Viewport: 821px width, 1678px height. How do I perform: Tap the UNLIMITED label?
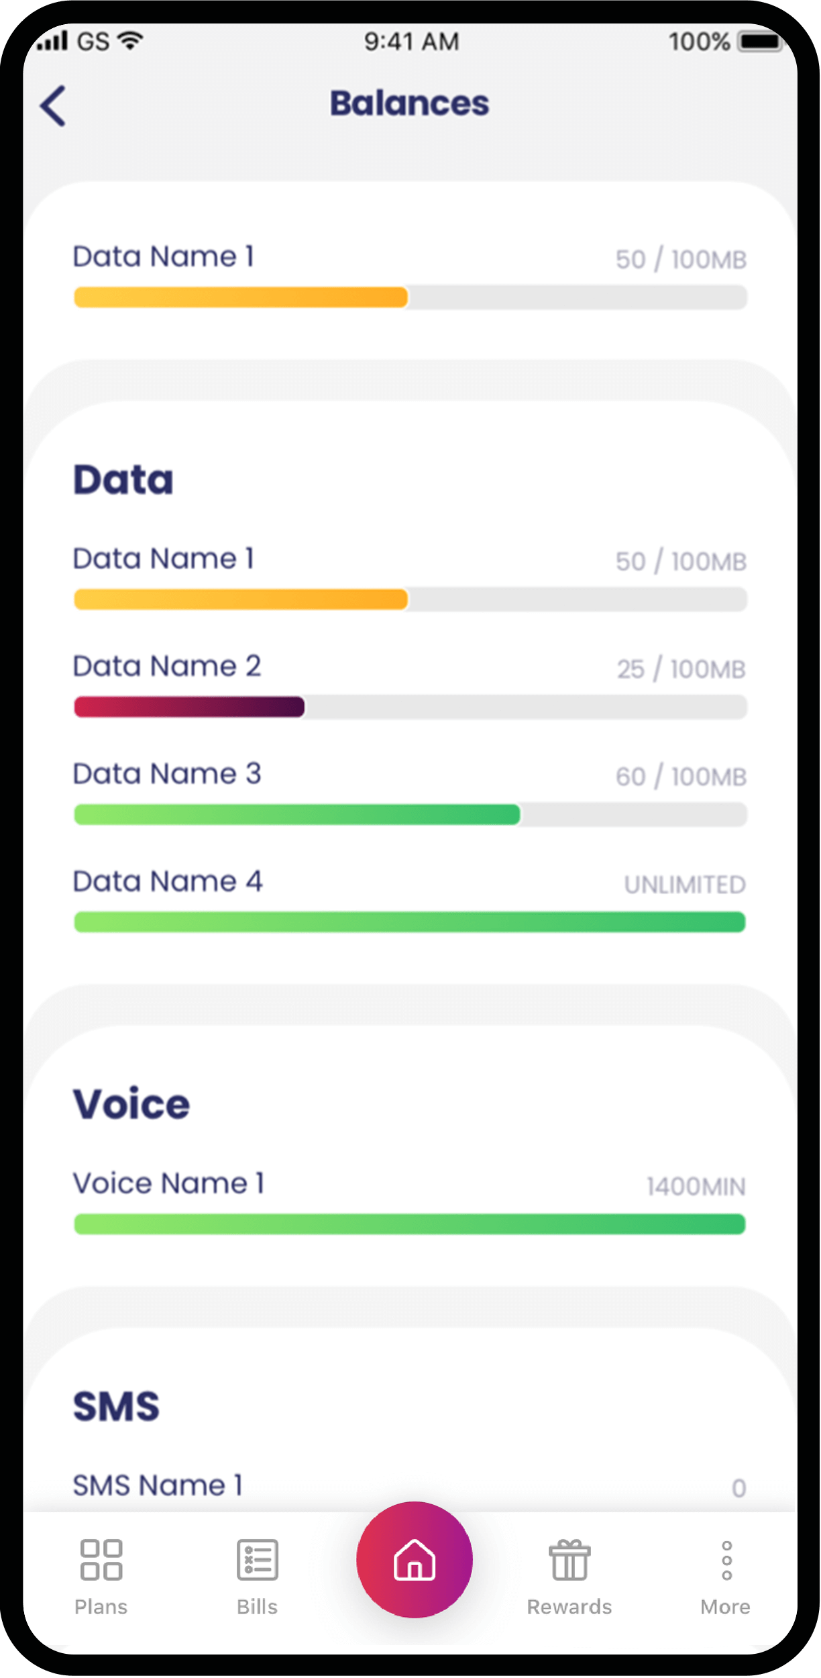point(685,885)
